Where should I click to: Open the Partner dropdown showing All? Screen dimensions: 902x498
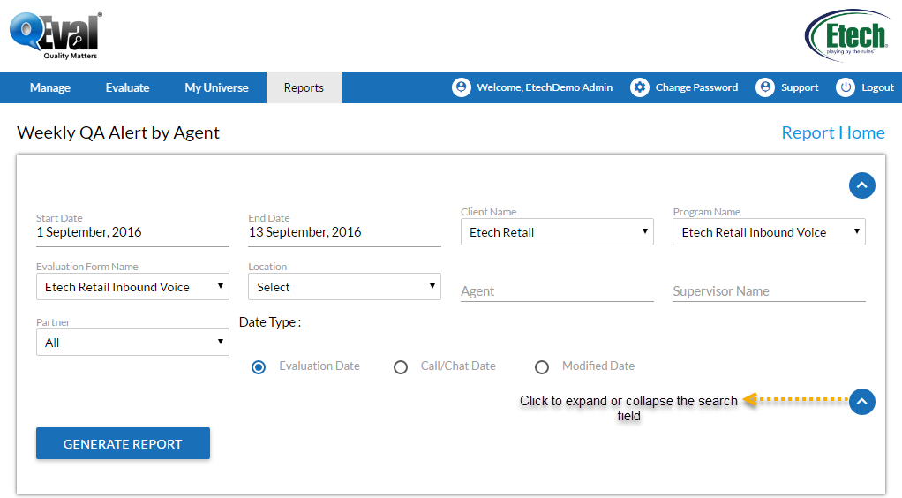click(133, 342)
